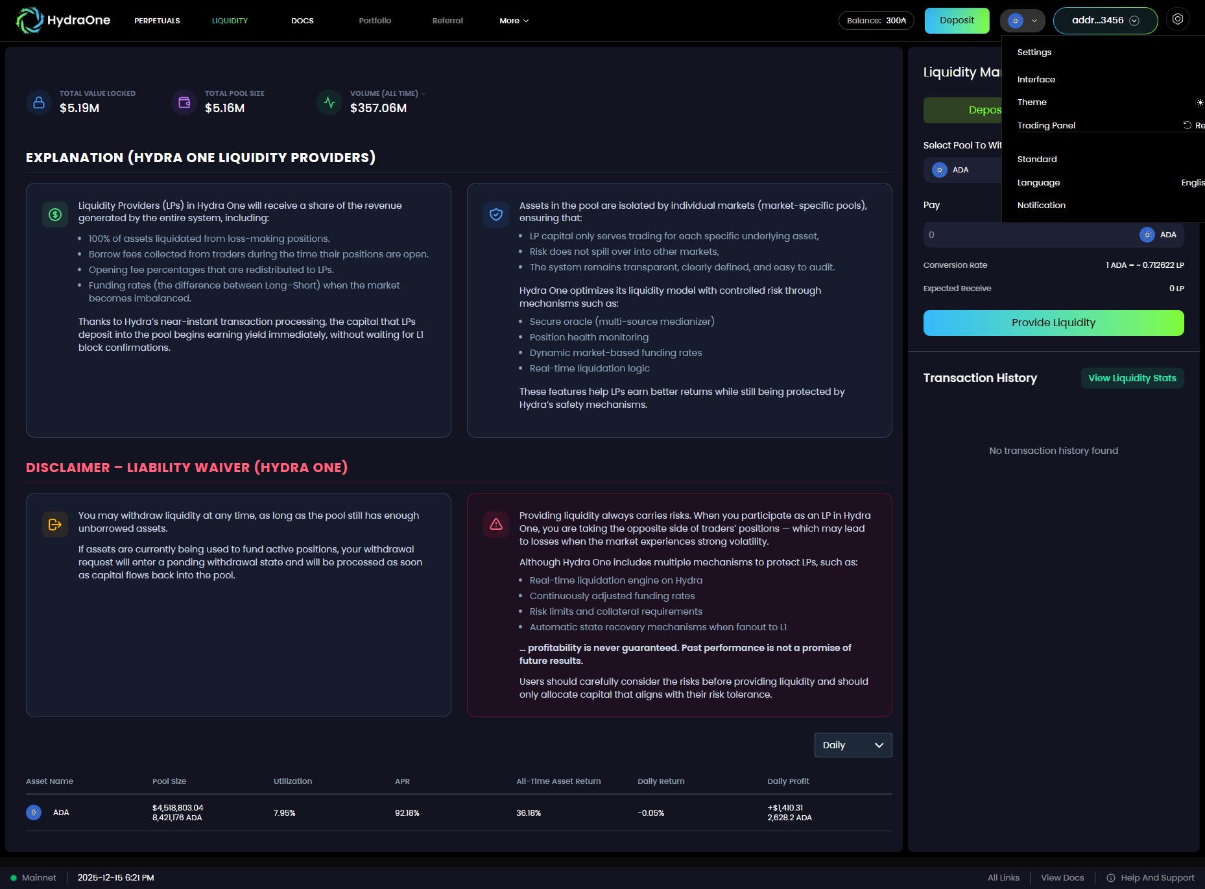Image resolution: width=1205 pixels, height=889 pixels.
Task: Click the 2025-12-15 6:21 PM timestamp
Action: tap(115, 878)
